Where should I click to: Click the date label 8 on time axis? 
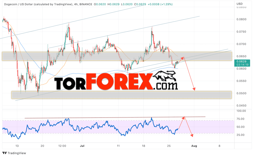219,146
